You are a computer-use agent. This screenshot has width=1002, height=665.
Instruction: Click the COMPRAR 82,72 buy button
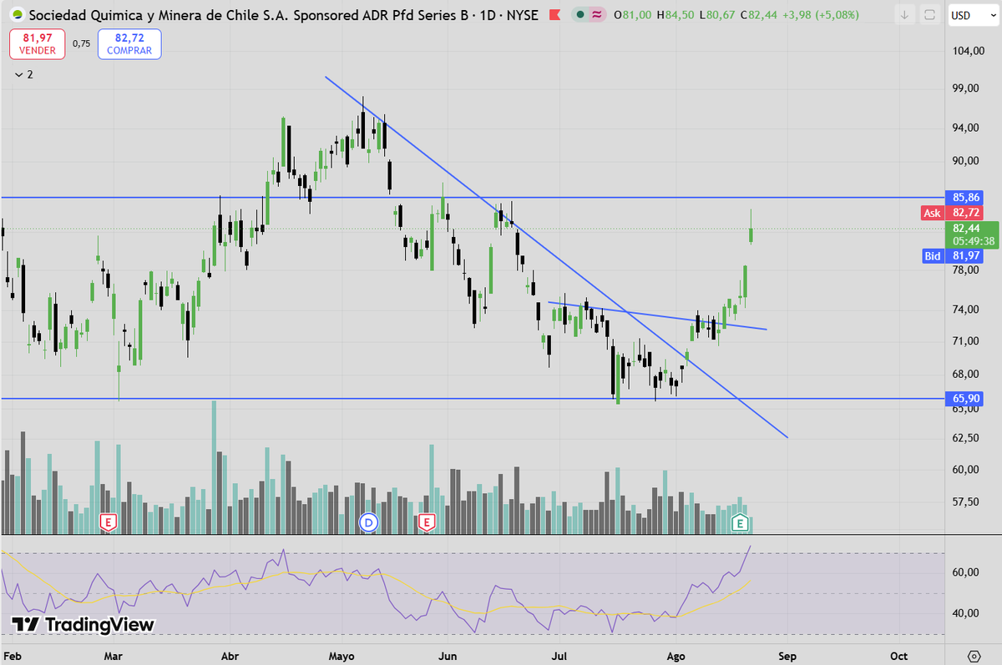pyautogui.click(x=129, y=44)
